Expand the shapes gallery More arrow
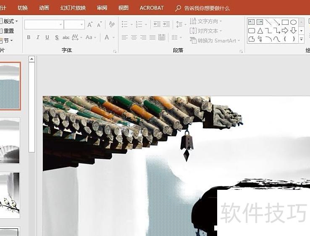The image size is (310, 236). (301, 39)
